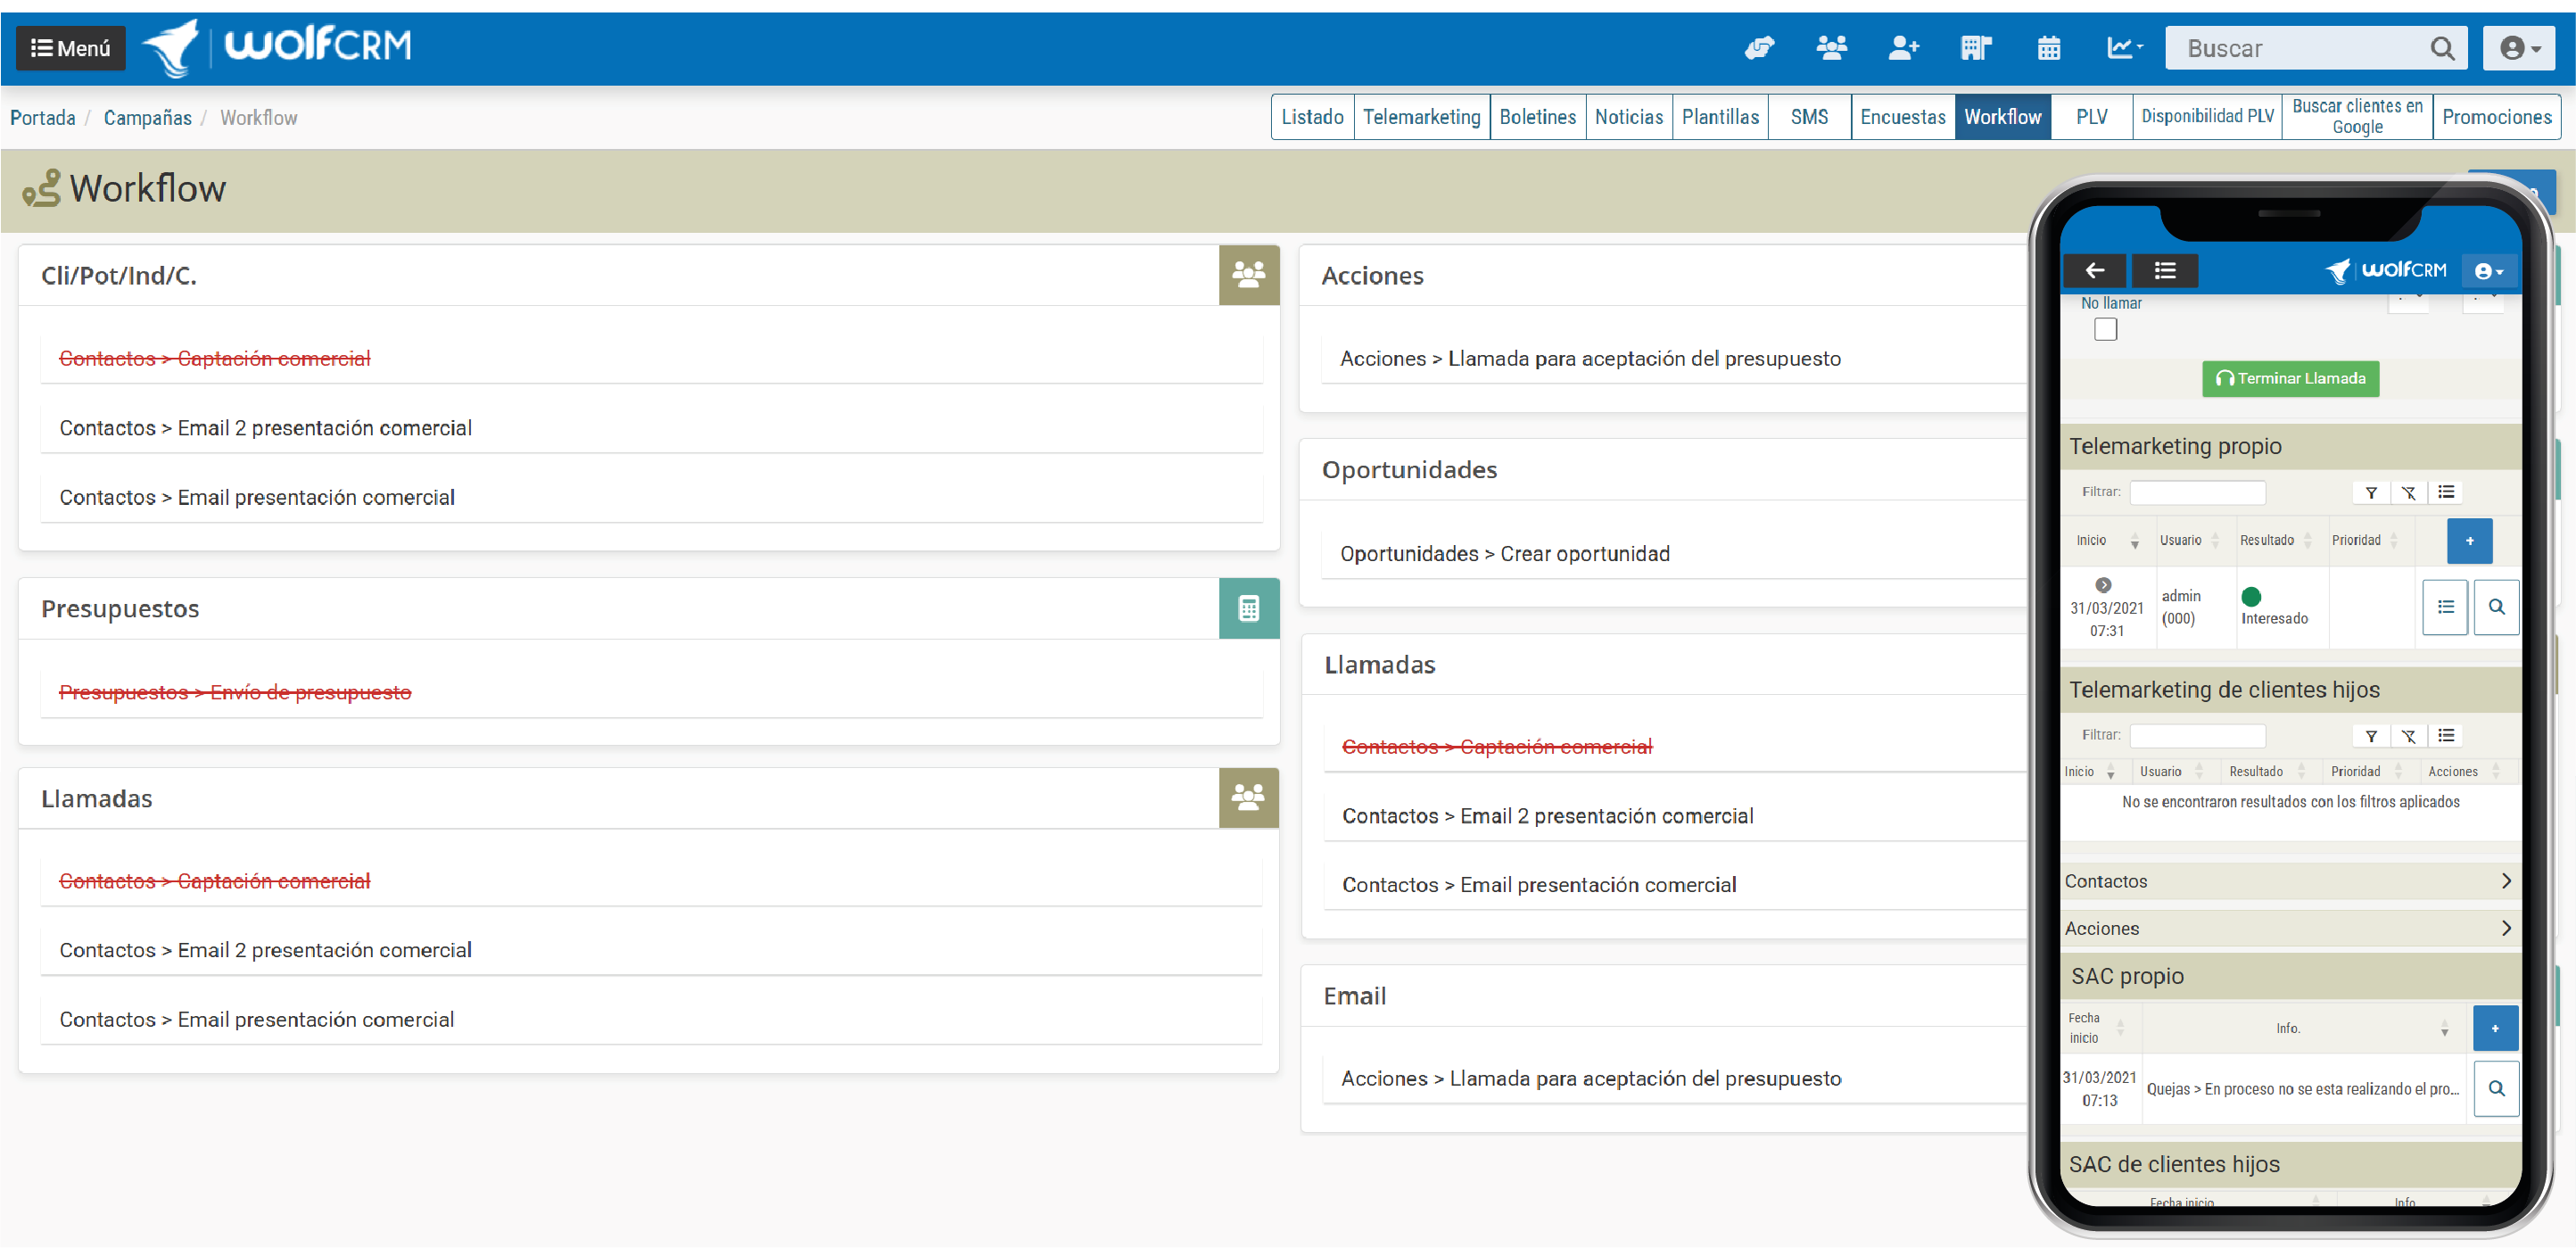Open Llamada para aceptación del presupuesto under Acciones
Screen dimensions: 2576x1248
click(1590, 358)
